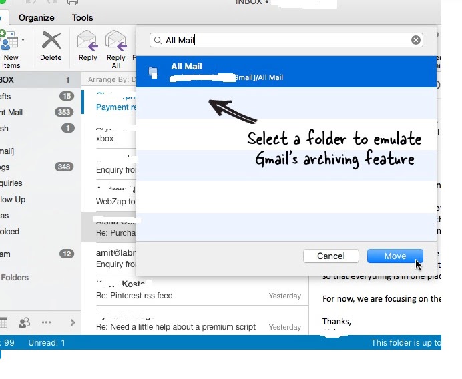Image resolution: width=462 pixels, height=379 pixels.
Task: Select the Smart Folders section
Action: click(x=15, y=278)
